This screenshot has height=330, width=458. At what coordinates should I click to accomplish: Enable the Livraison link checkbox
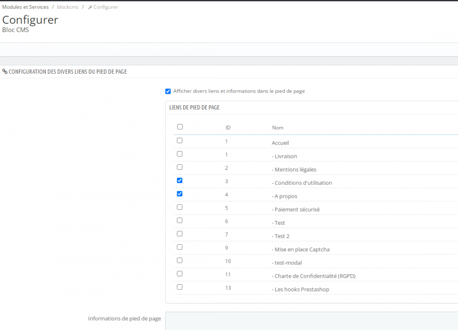tap(180, 154)
